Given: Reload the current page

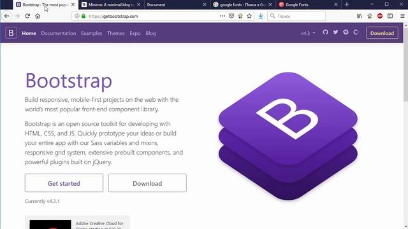Looking at the screenshot, I should pos(27,16).
